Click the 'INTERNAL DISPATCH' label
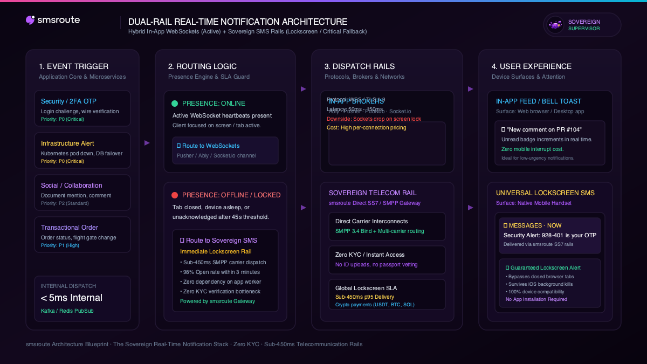 pyautogui.click(x=68, y=286)
